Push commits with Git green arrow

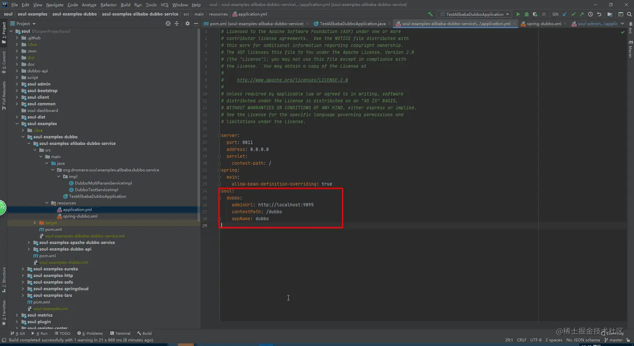coord(582,14)
